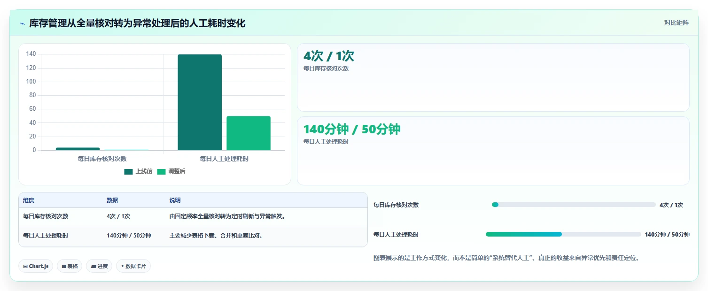Click the footer note starting 图表展示的是工作方式变化
Screen dimensions: 708x291
click(506, 258)
